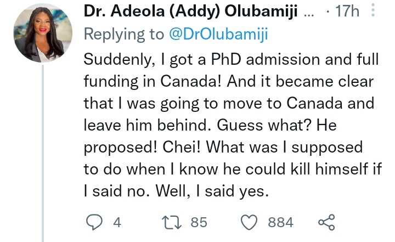Open the three-dot more options menu
395x242 pixels.
point(374,12)
